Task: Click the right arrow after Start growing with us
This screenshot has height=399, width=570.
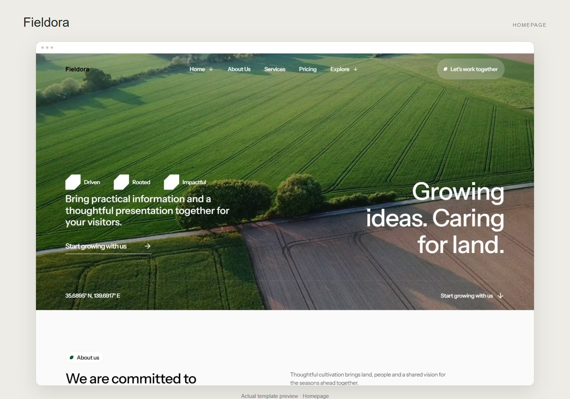Action: coord(147,246)
